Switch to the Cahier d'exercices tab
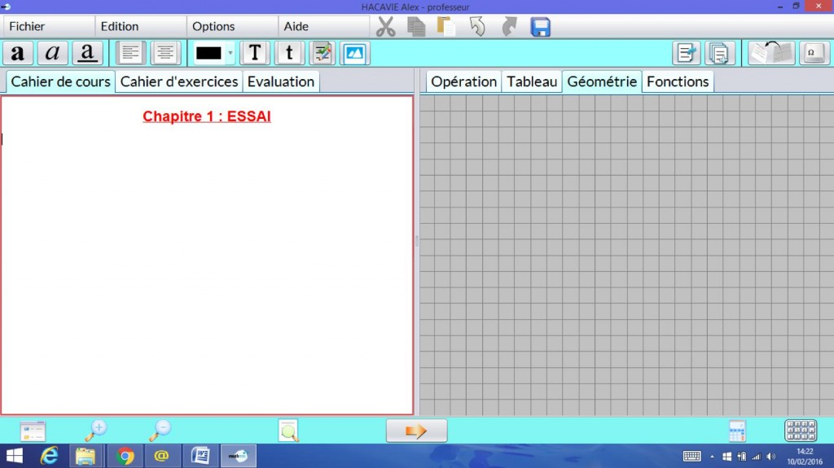 coord(179,81)
